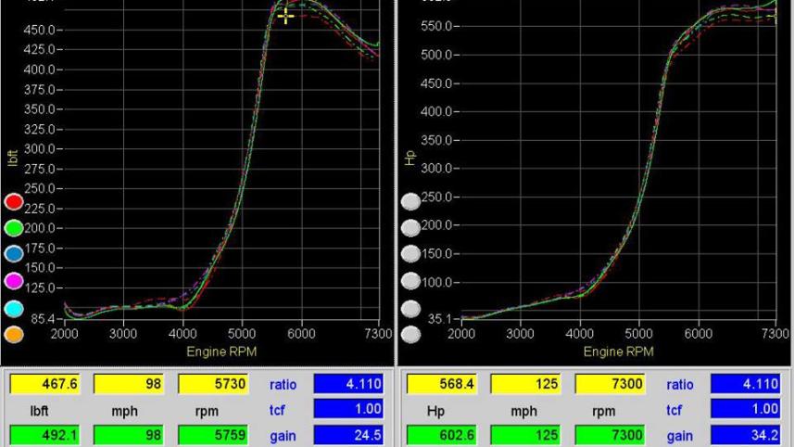
Task: Click the yellow 125 mph field
Action: click(x=525, y=384)
